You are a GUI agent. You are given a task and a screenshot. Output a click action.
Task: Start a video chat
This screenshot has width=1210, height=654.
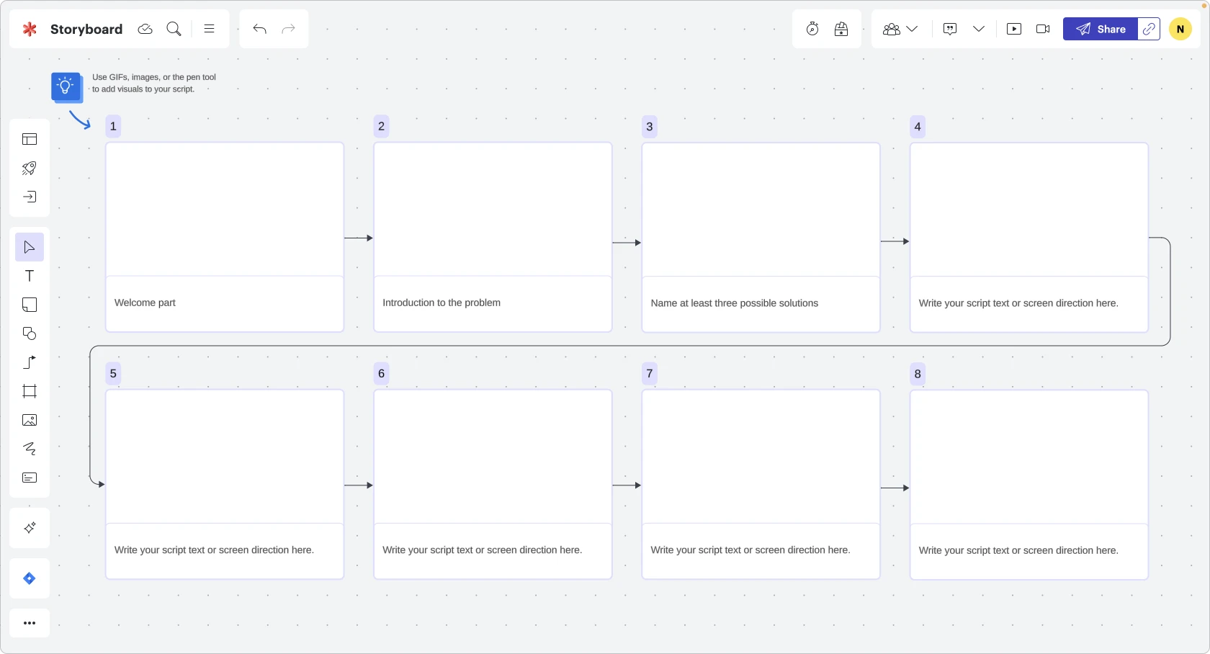click(x=1042, y=29)
